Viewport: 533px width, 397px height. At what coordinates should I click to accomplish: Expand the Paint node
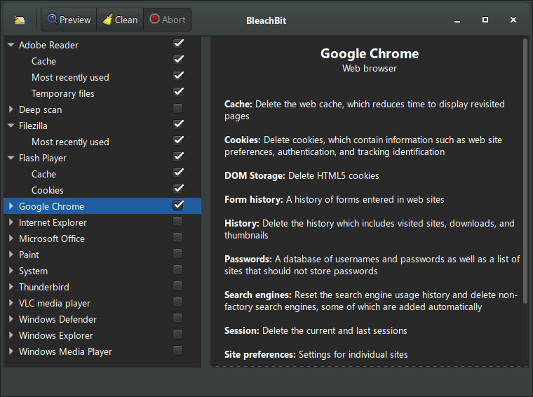[x=11, y=255]
